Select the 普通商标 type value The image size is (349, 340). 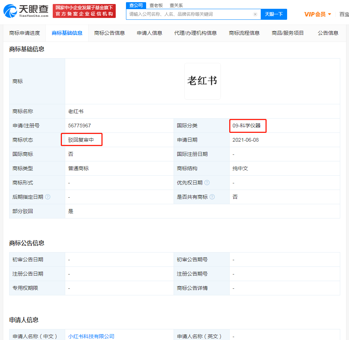(x=78, y=168)
